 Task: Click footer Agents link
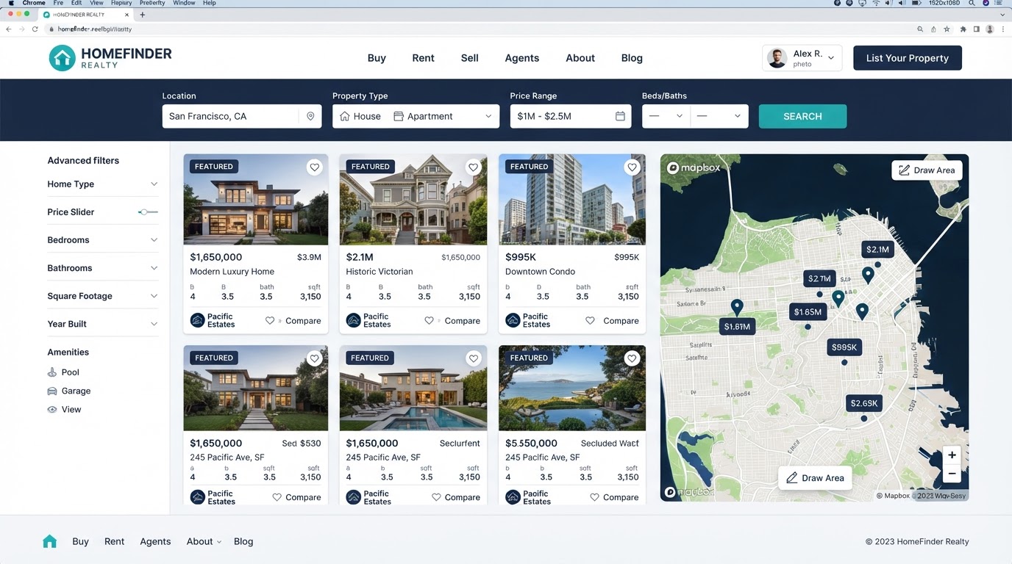click(x=155, y=541)
